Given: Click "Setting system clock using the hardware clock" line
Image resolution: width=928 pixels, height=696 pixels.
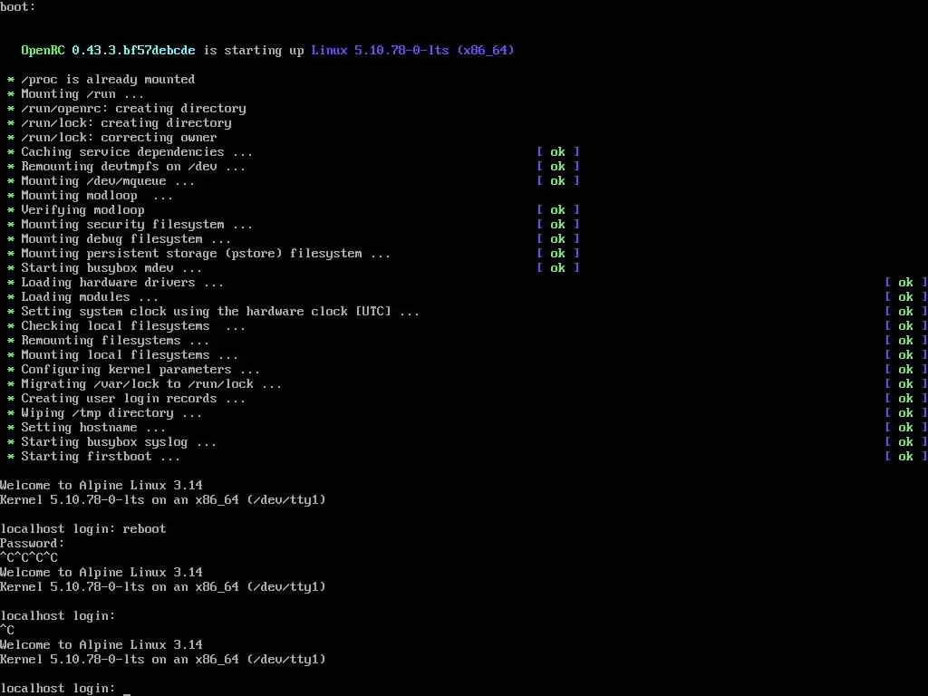Looking at the screenshot, I should [x=220, y=312].
